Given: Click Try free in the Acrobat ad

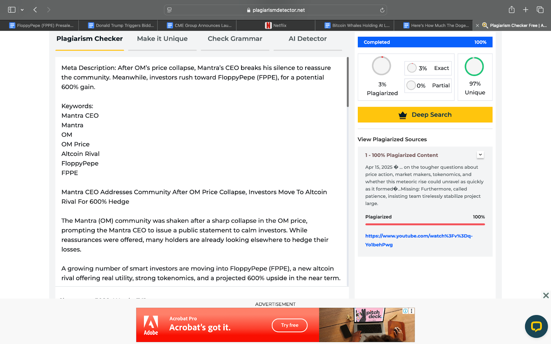Looking at the screenshot, I should click(x=290, y=325).
